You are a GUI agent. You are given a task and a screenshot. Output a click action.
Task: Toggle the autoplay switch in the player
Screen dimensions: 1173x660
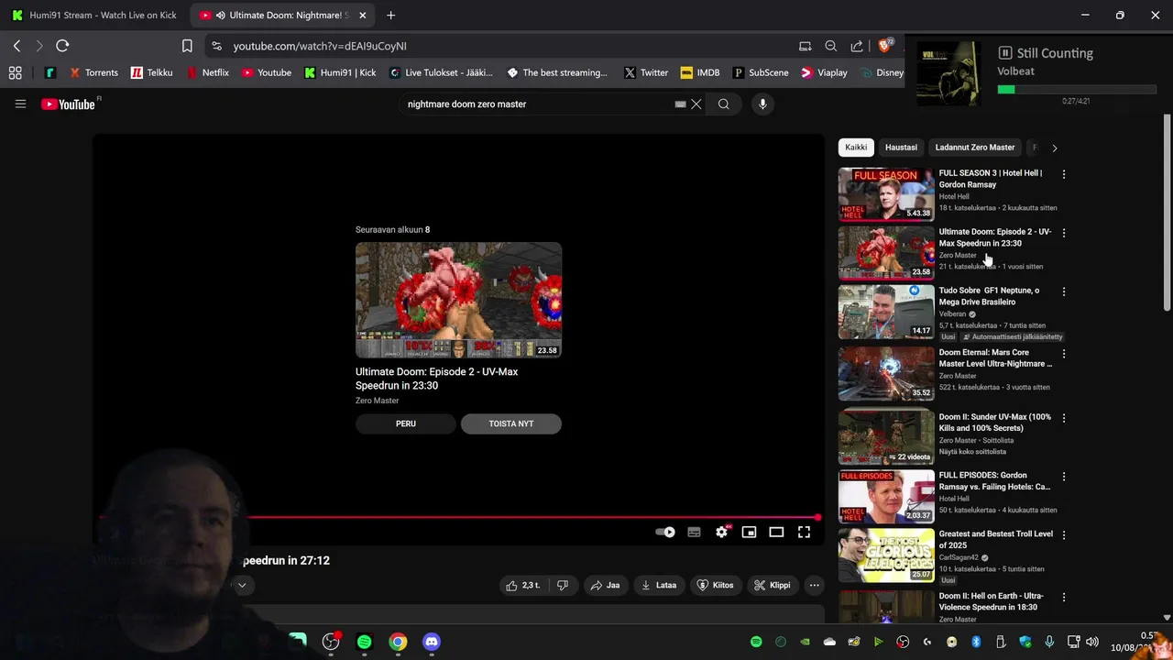coord(665,532)
